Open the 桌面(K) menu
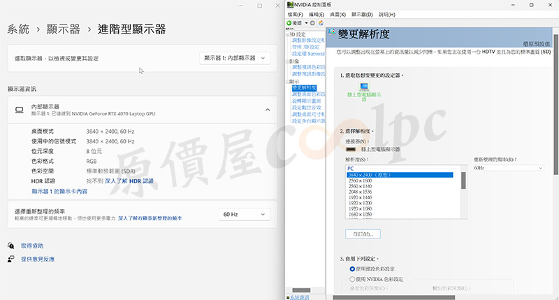This screenshot has width=559, height=300. [x=337, y=15]
